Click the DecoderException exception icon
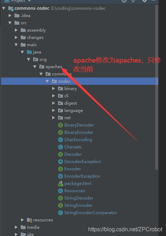The image size is (166, 236). (x=61, y=162)
